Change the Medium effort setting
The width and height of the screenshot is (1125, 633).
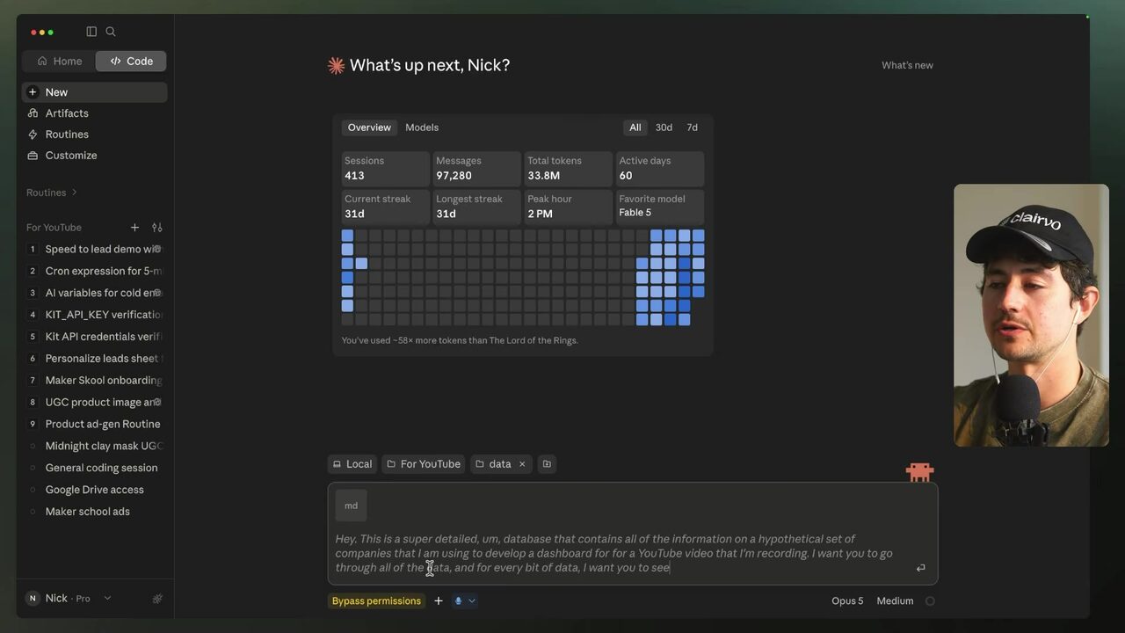895,601
